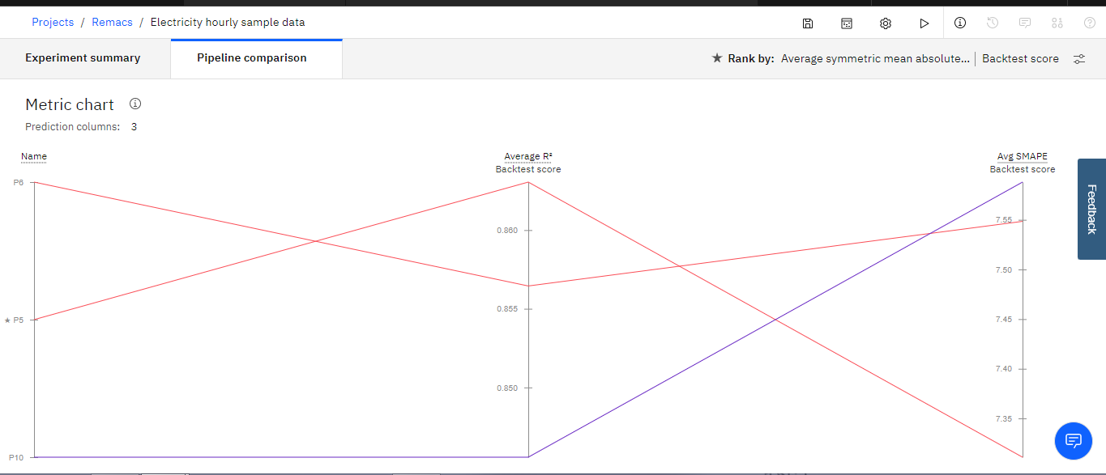Click the Avg SMAPE axis header
The width and height of the screenshot is (1106, 475).
click(1023, 156)
